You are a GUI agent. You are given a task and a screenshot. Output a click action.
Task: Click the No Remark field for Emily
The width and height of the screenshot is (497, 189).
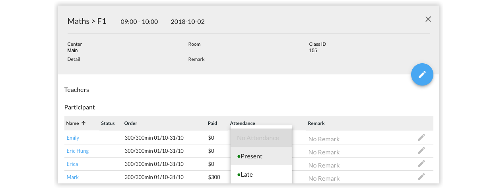pyautogui.click(x=324, y=139)
